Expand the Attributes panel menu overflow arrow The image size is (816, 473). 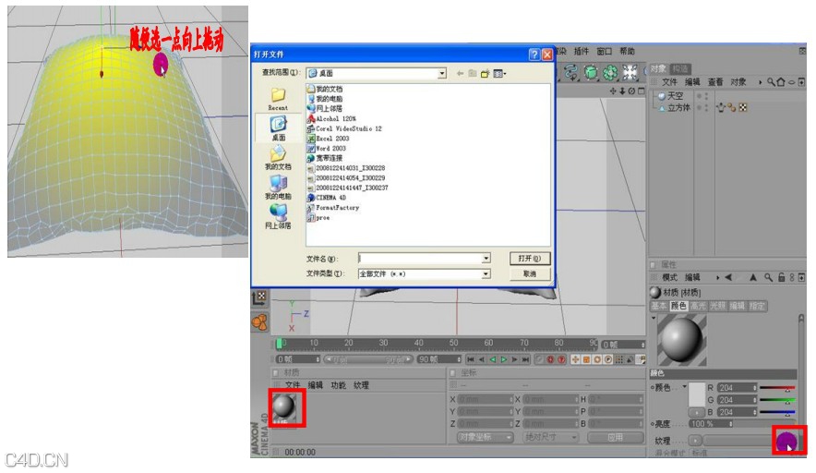[717, 278]
